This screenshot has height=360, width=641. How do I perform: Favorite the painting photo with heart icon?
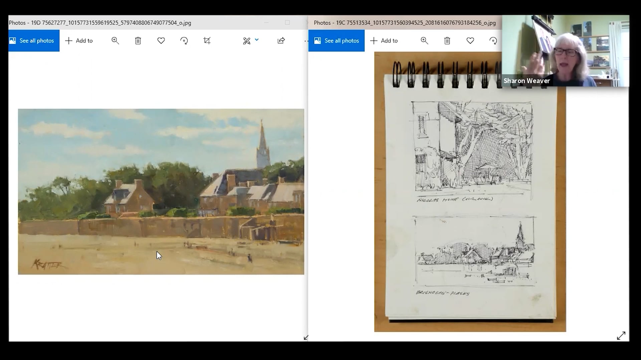(161, 41)
